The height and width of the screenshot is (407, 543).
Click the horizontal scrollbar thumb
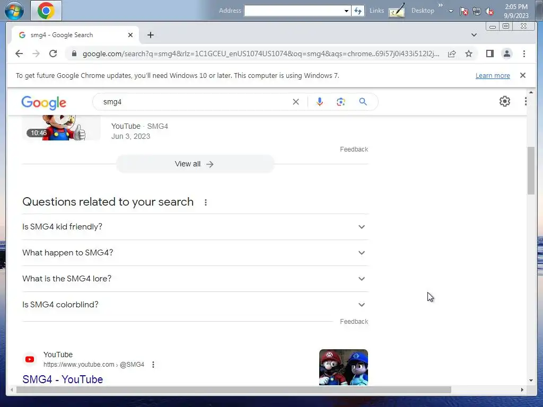pyautogui.click(x=234, y=390)
